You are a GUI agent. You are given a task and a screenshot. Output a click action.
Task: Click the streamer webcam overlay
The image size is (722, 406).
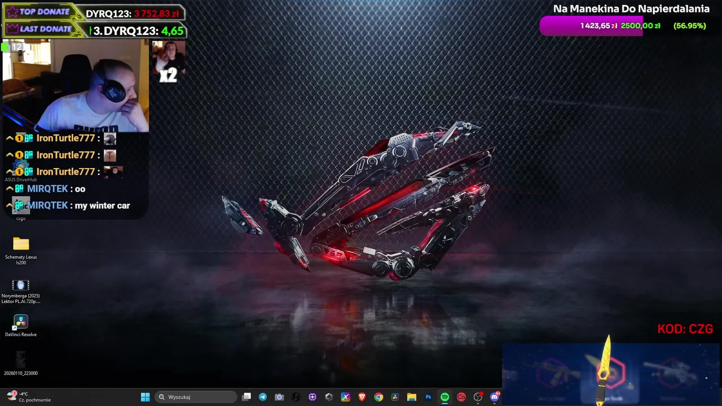pyautogui.click(x=75, y=85)
